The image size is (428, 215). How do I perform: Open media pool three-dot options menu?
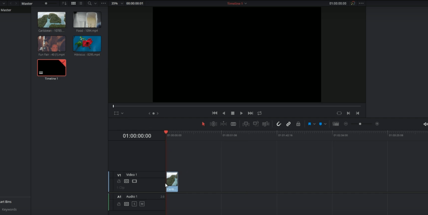click(104, 3)
